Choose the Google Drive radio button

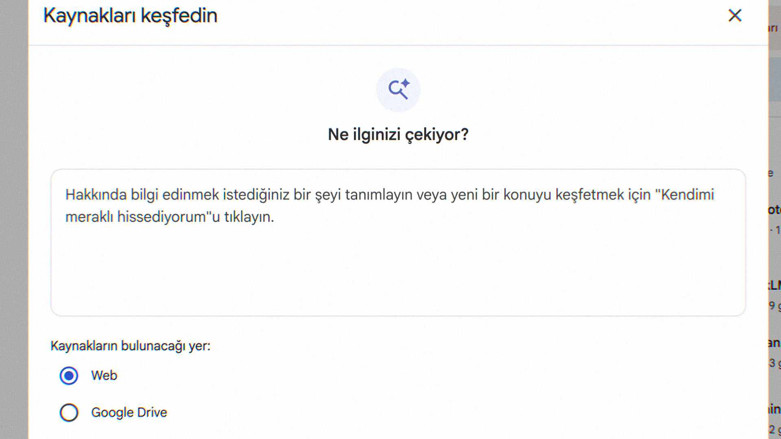point(69,413)
